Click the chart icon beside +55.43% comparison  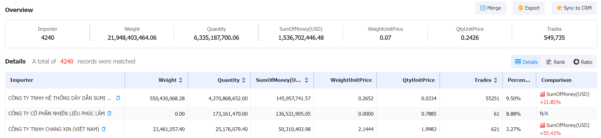pos(542,125)
